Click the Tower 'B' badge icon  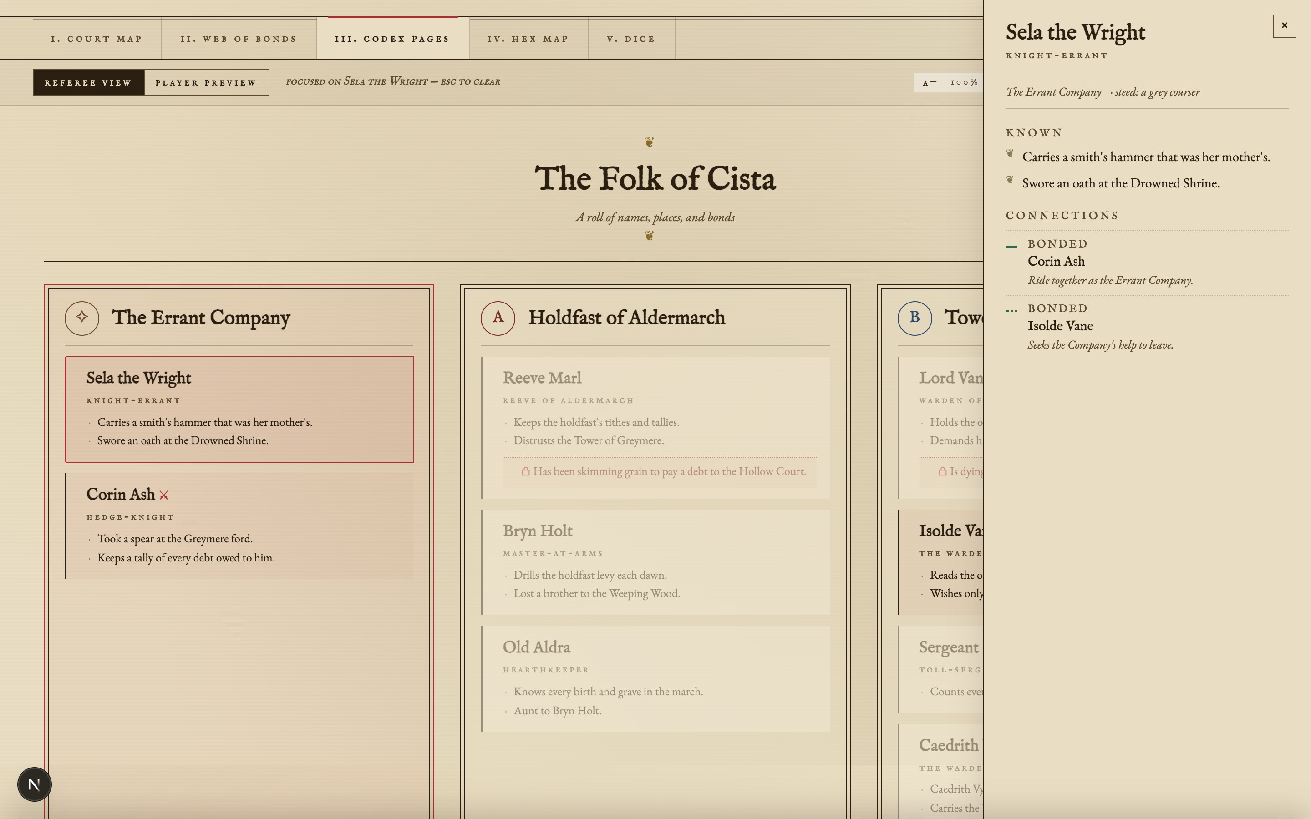pyautogui.click(x=915, y=318)
